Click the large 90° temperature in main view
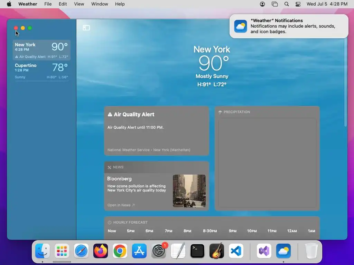 (x=214, y=63)
